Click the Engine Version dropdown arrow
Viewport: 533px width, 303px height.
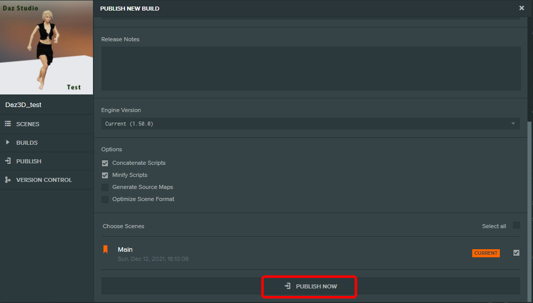click(x=513, y=124)
